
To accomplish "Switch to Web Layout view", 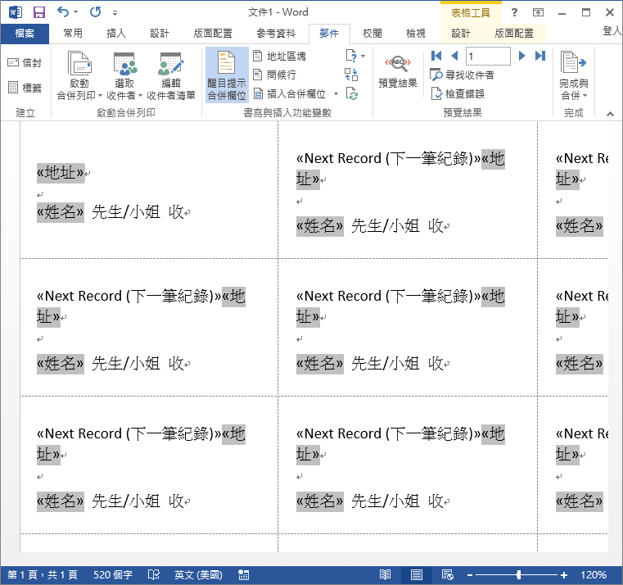I will point(447,574).
